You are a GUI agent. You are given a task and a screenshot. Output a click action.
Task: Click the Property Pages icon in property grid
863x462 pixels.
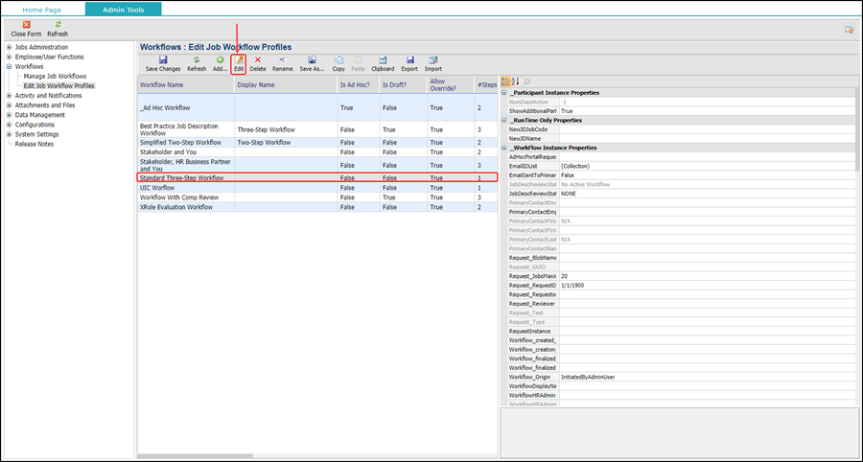pyautogui.click(x=526, y=81)
